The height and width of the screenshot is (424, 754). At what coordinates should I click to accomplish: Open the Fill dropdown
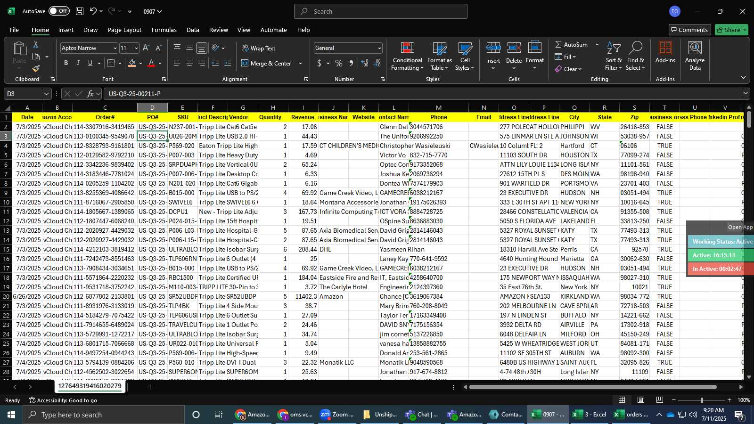[x=565, y=57]
